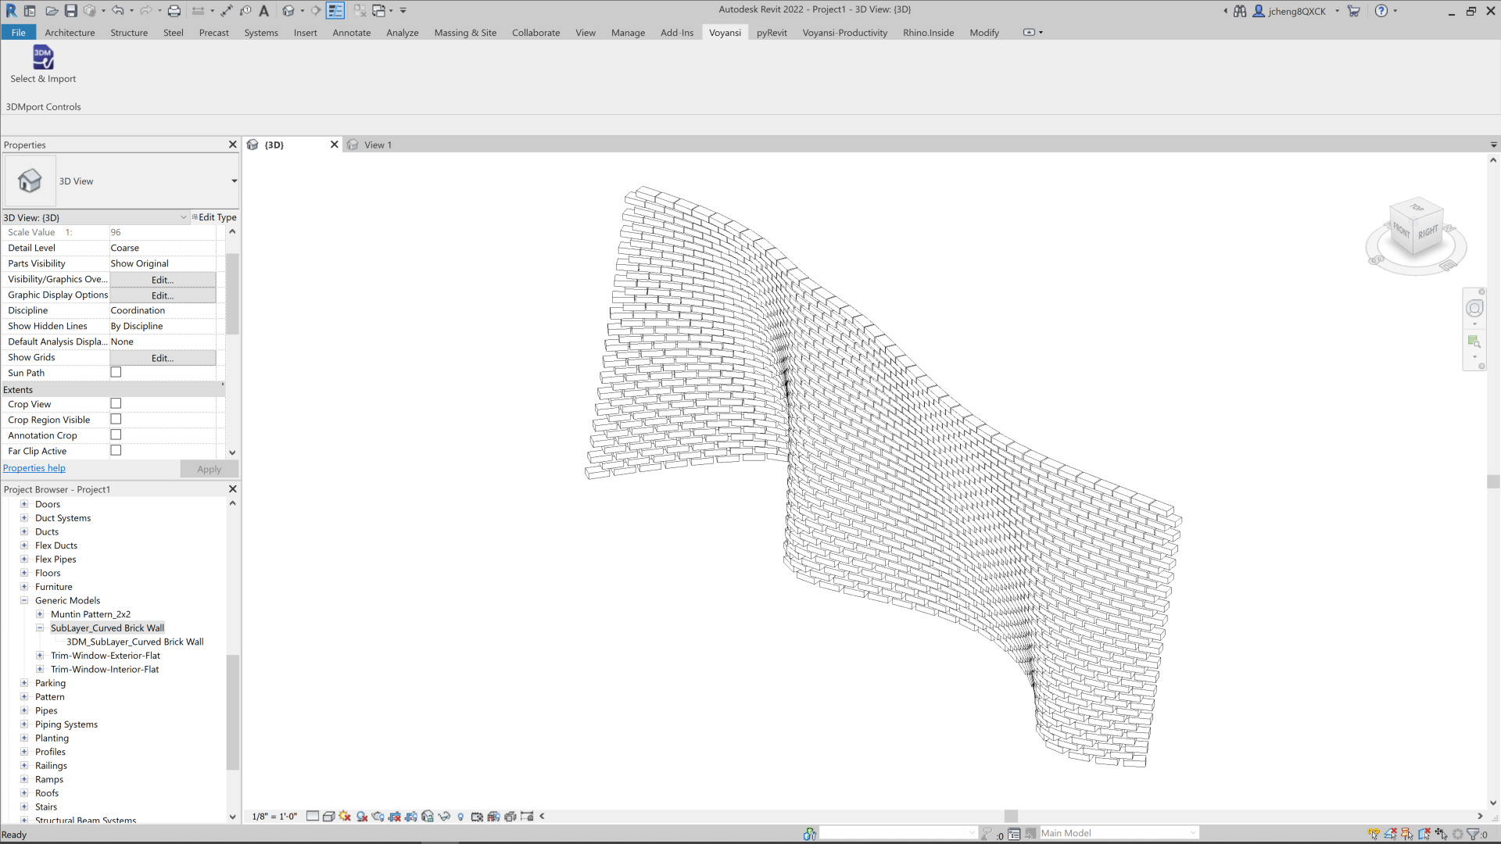
Task: Click Temporary Hide/Isolate glasses icon
Action: point(444,816)
